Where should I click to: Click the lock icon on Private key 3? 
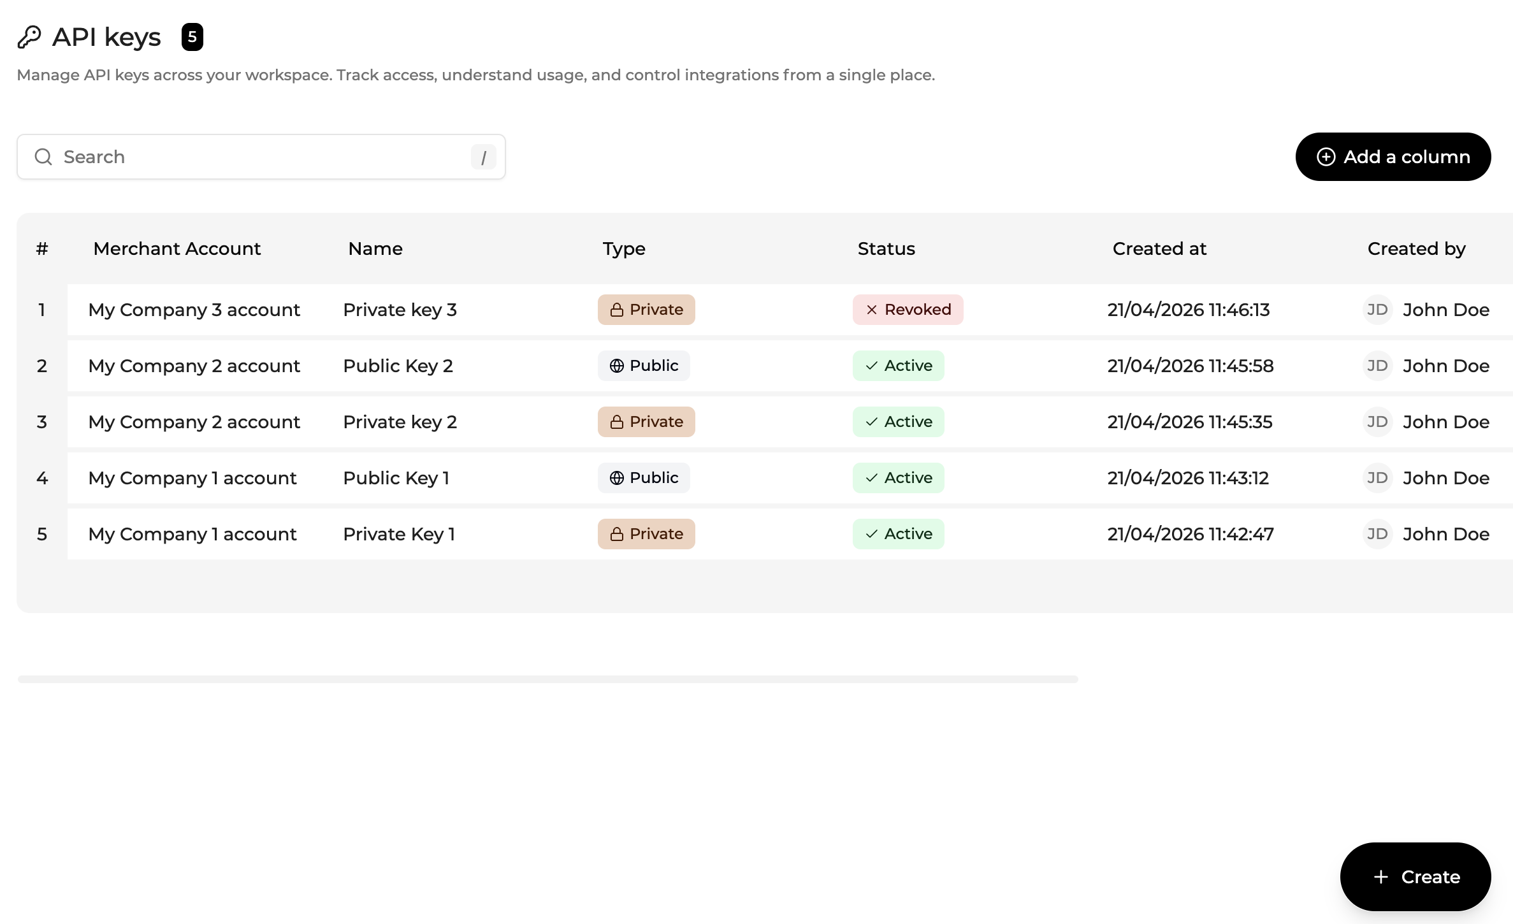(x=616, y=310)
